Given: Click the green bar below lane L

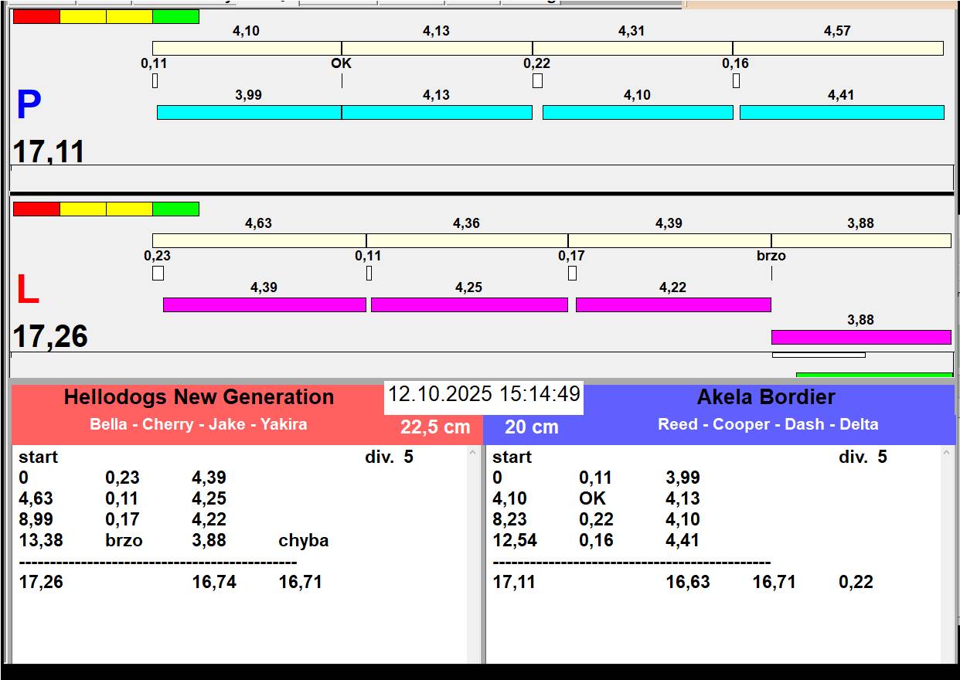Looking at the screenshot, I should pos(874,375).
